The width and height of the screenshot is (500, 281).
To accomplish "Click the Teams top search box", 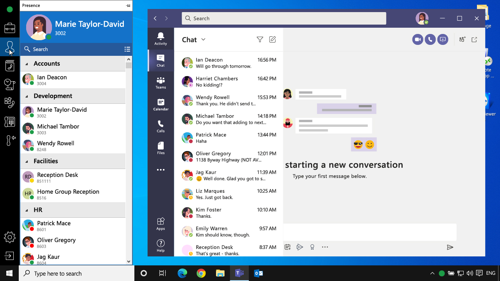I will [x=284, y=18].
